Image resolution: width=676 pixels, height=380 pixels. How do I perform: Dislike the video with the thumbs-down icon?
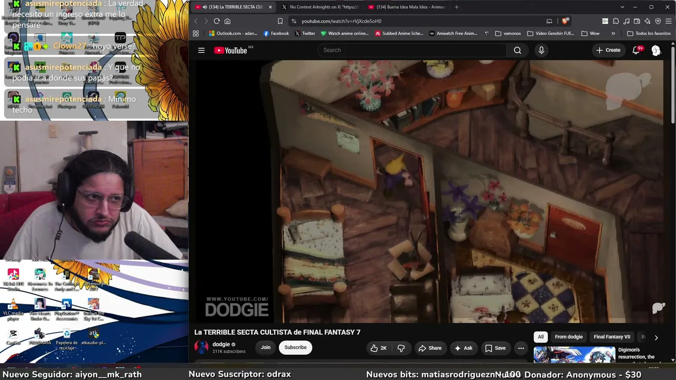pos(401,348)
